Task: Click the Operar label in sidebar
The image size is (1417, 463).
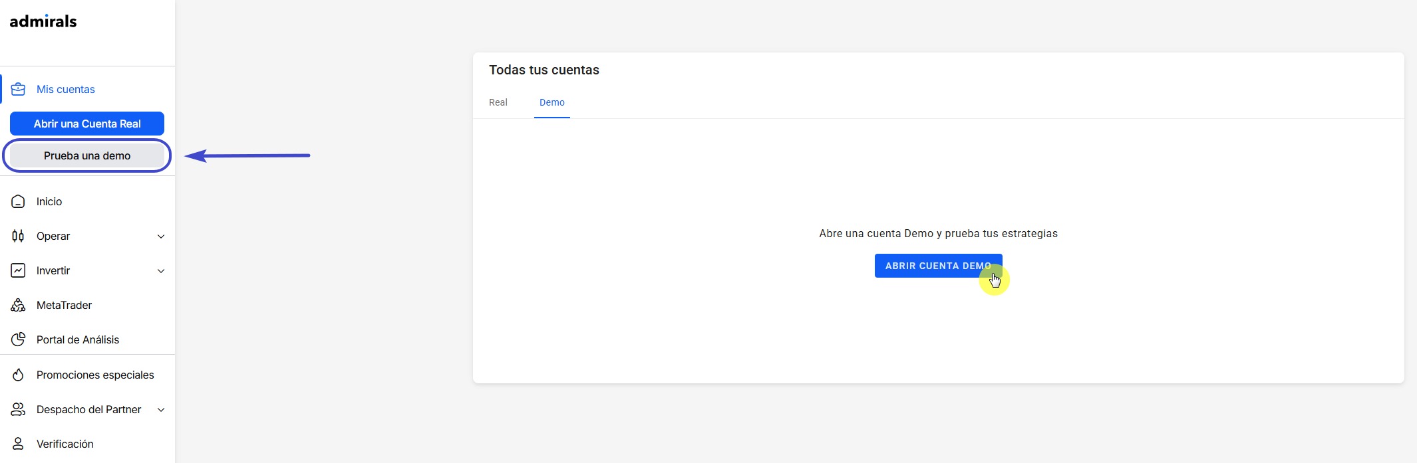Action: point(53,236)
